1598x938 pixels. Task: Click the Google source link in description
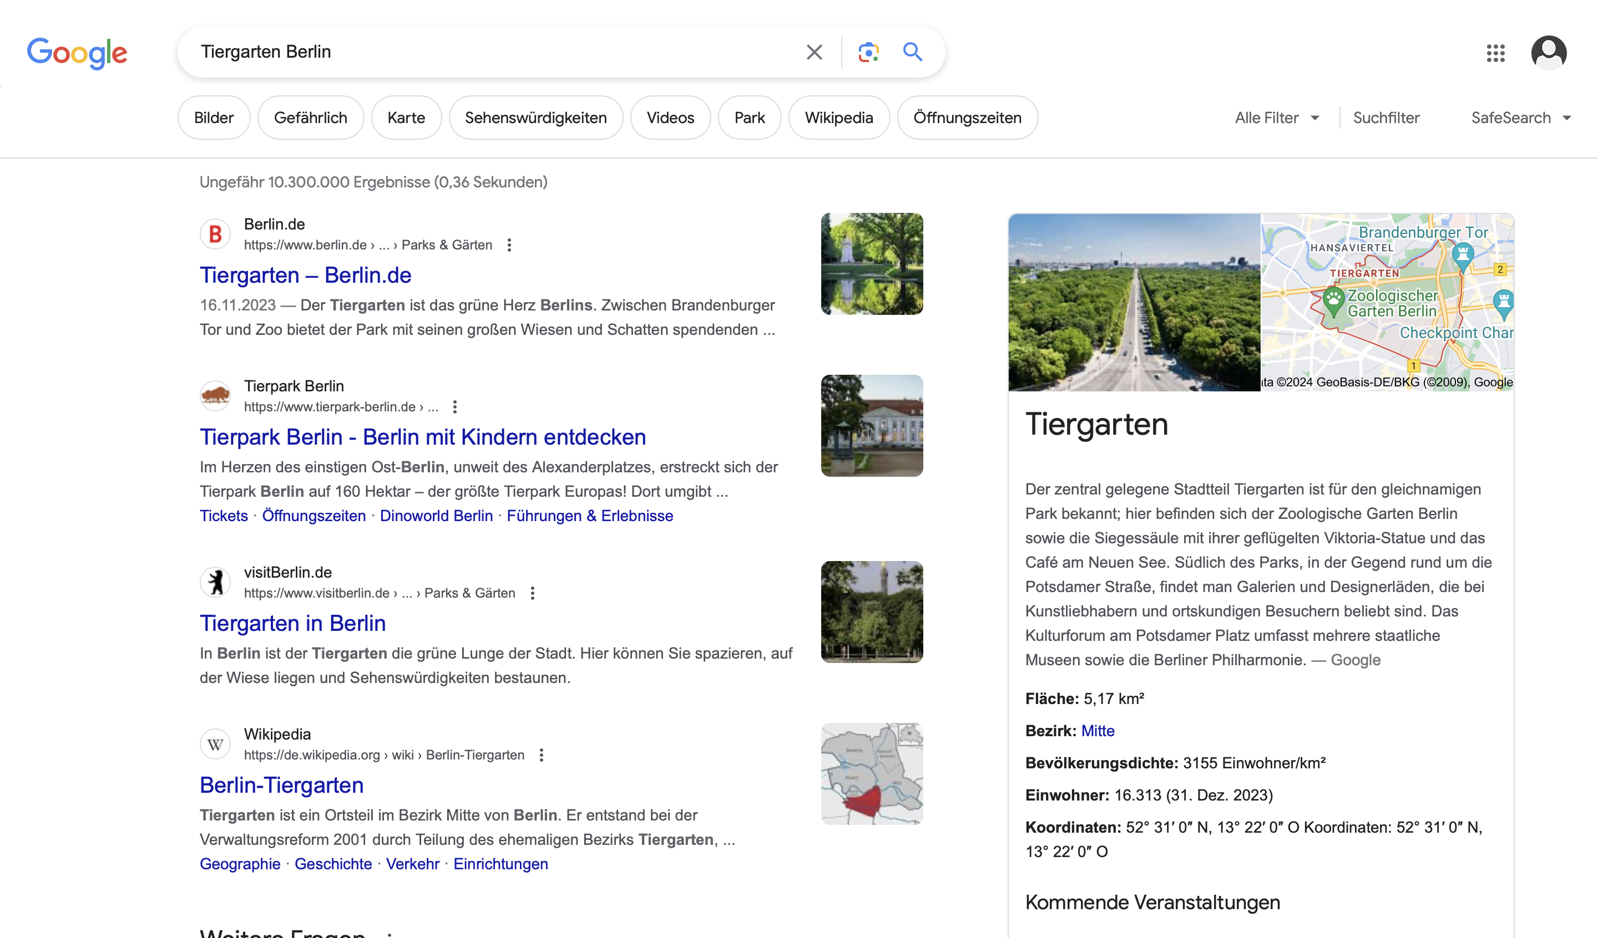[1356, 660]
